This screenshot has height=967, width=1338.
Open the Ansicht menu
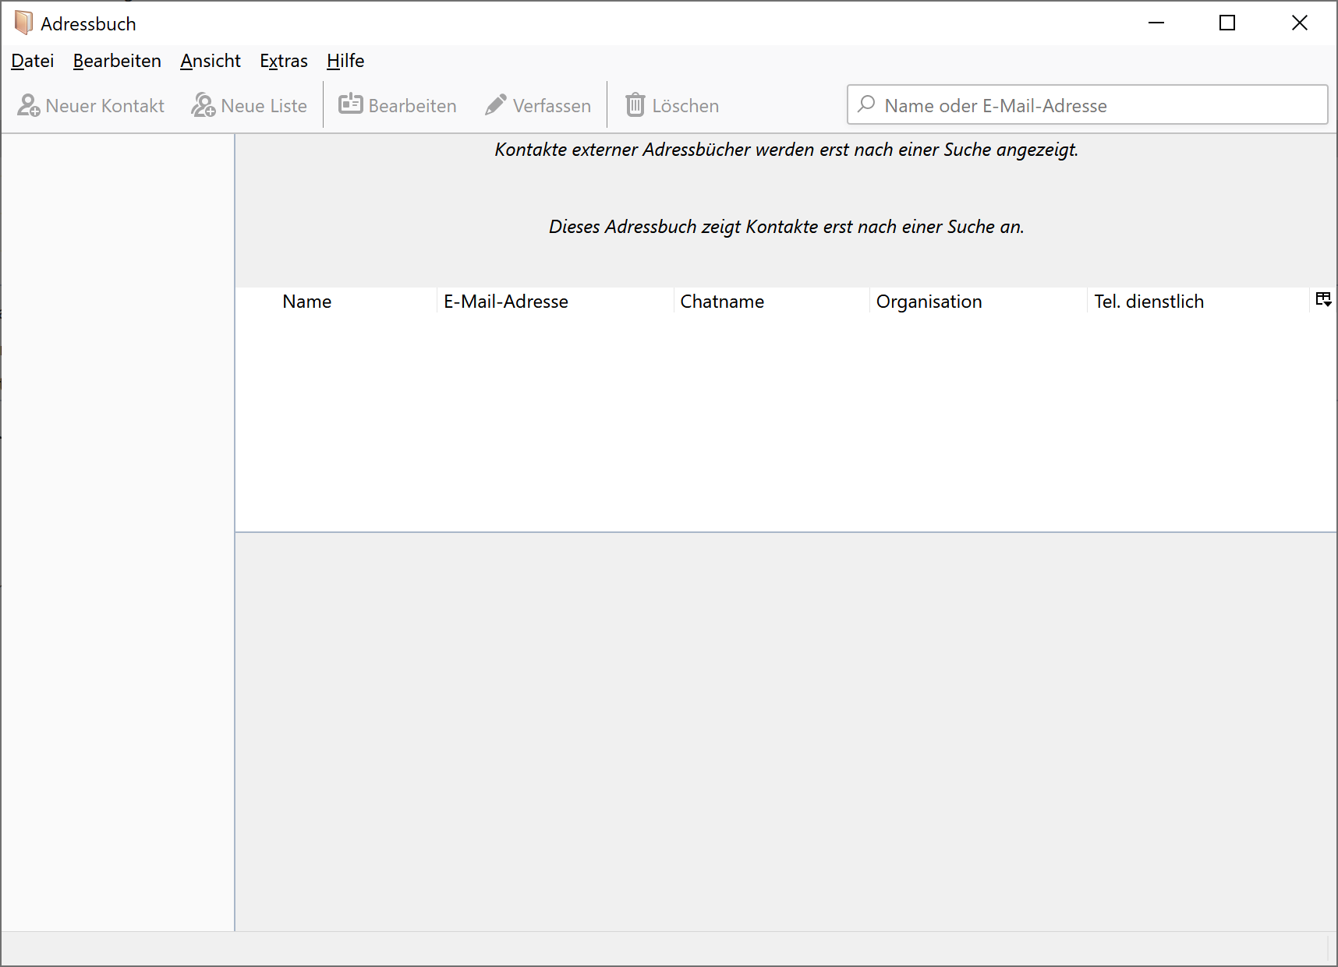[x=211, y=61]
